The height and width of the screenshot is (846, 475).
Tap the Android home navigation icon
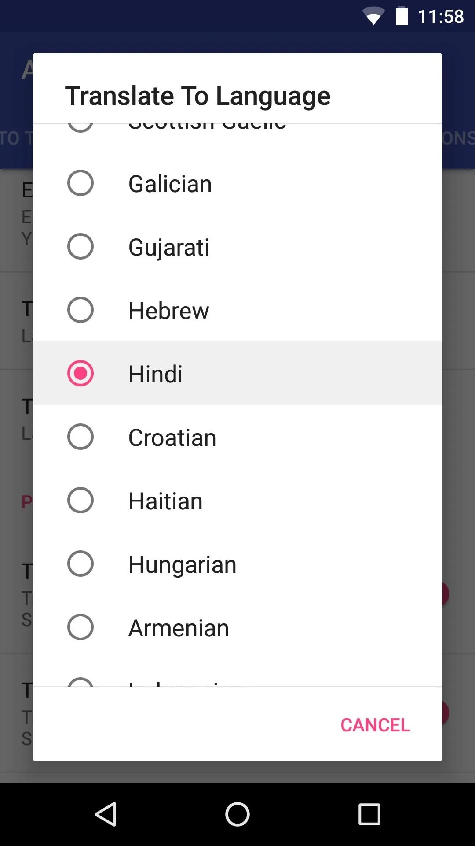237,814
